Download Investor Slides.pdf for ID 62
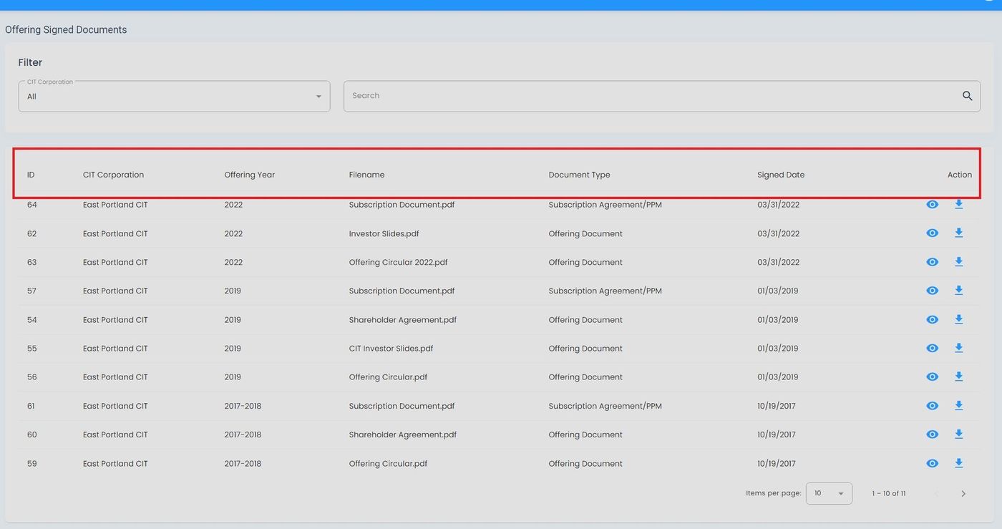1002x529 pixels. coord(958,233)
